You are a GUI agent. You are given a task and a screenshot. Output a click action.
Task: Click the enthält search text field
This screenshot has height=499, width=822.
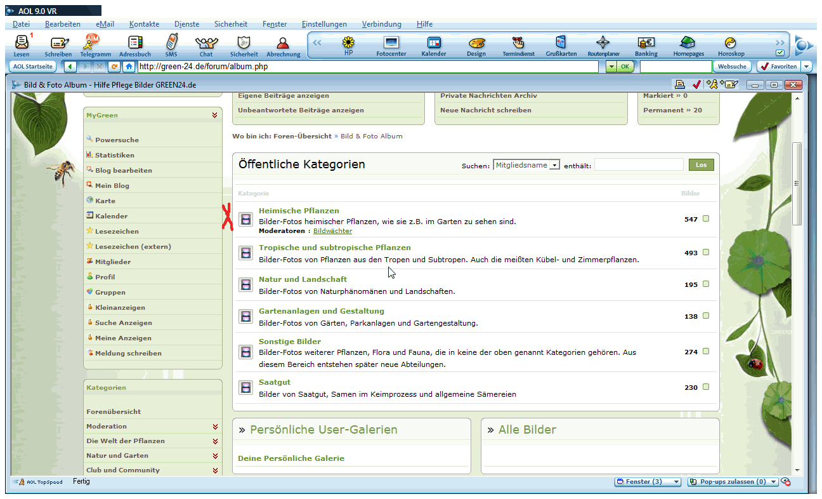[x=638, y=165]
